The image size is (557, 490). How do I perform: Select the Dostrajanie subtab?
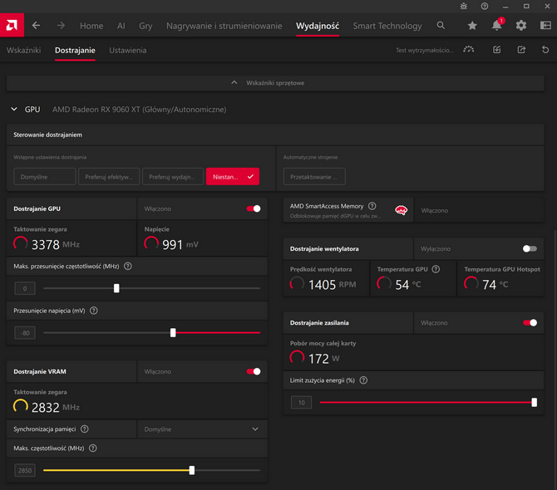pos(75,50)
